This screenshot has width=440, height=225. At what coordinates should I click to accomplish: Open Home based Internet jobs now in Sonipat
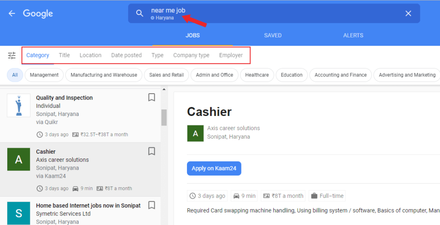click(x=88, y=205)
